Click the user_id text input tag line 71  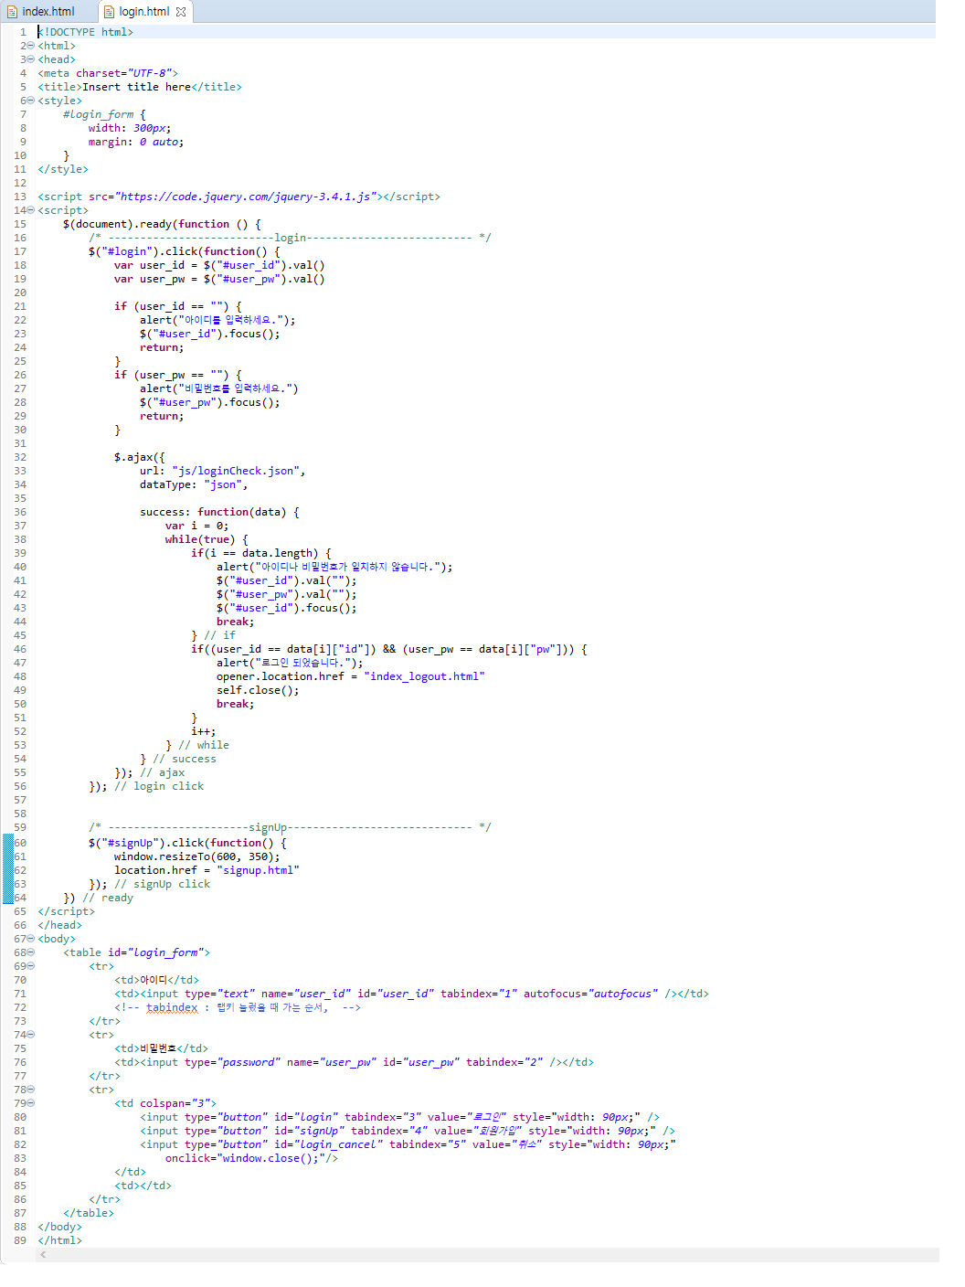pos(411,994)
